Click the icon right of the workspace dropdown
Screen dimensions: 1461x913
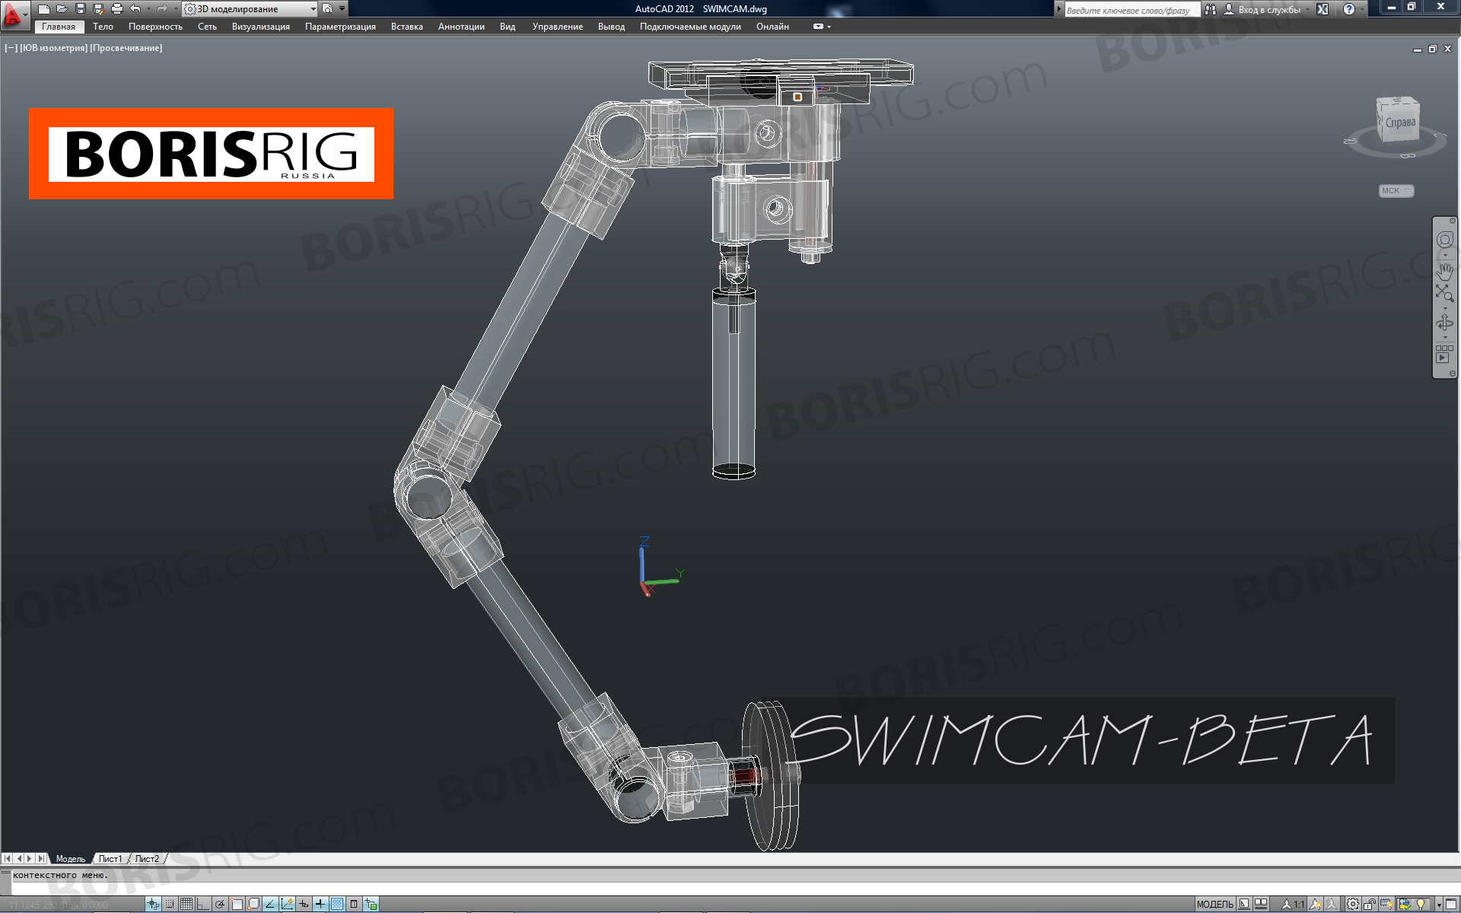[x=327, y=9]
